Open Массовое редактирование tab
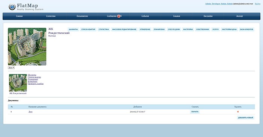The width and height of the screenshot is (263, 137). click(x=124, y=29)
